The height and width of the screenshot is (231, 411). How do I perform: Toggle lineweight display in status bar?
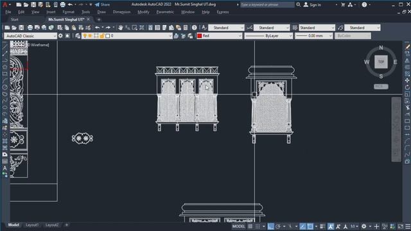[322, 227]
